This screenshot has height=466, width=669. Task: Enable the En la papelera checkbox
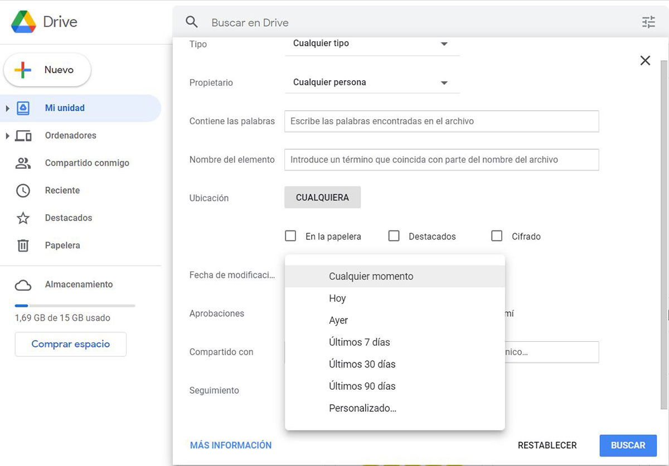click(x=290, y=236)
